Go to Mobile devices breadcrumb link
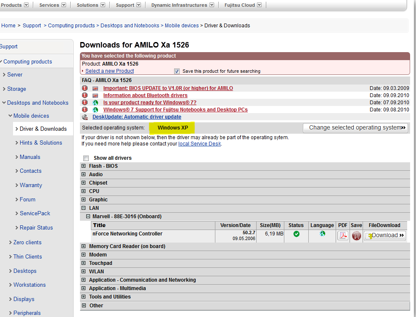 click(x=182, y=26)
